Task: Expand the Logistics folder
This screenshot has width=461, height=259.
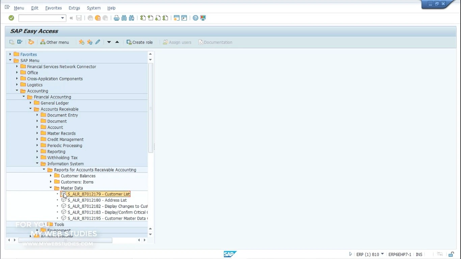Action: point(17,85)
